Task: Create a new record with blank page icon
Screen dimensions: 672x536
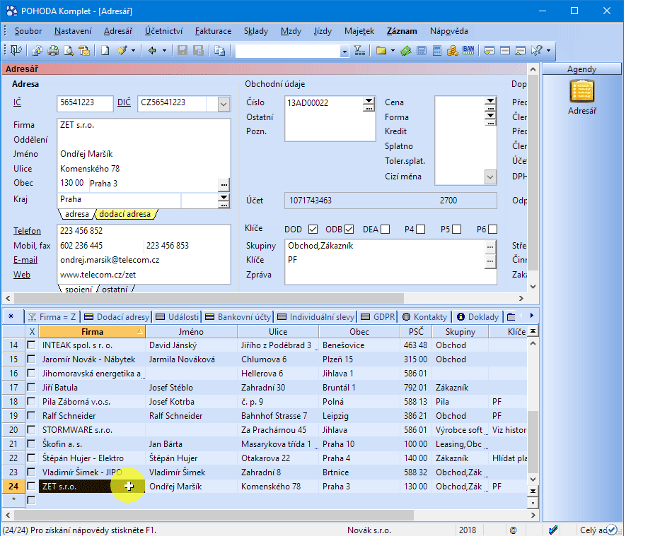Action: (x=105, y=50)
